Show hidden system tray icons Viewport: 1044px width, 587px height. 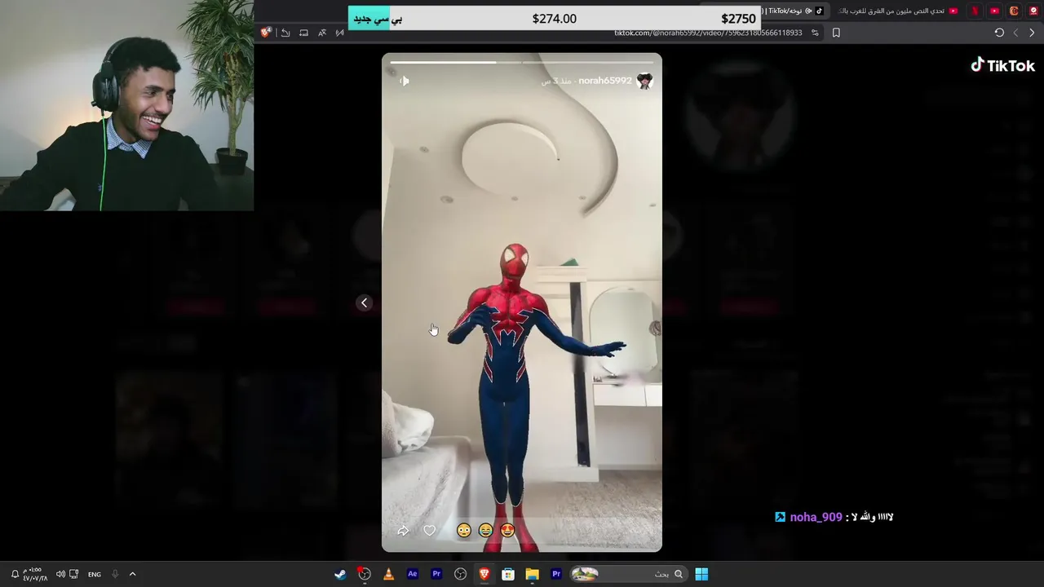pos(132,574)
